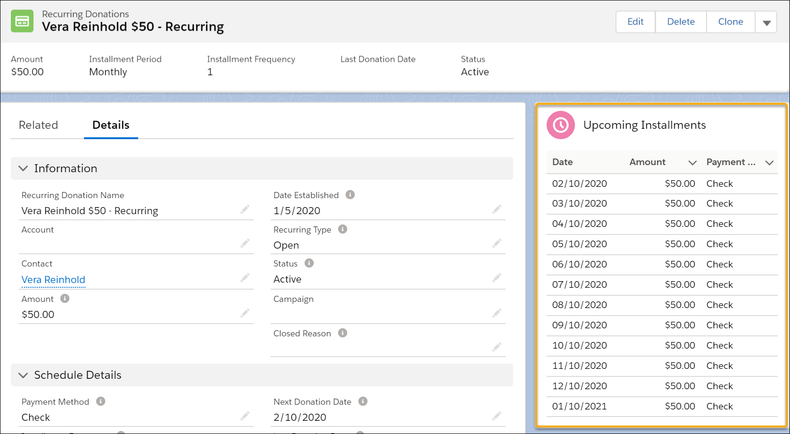Click the 04/10/2020 installment date

pos(580,224)
